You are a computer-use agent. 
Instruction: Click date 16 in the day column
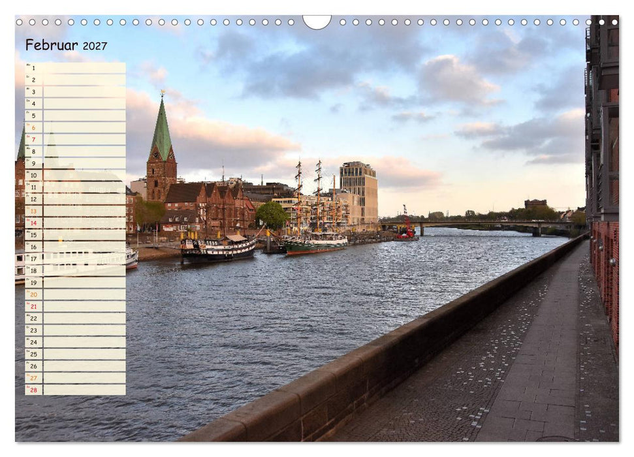[33, 247]
